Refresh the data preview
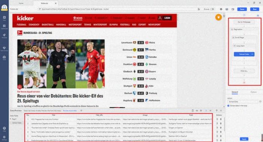 [x=82, y=111]
